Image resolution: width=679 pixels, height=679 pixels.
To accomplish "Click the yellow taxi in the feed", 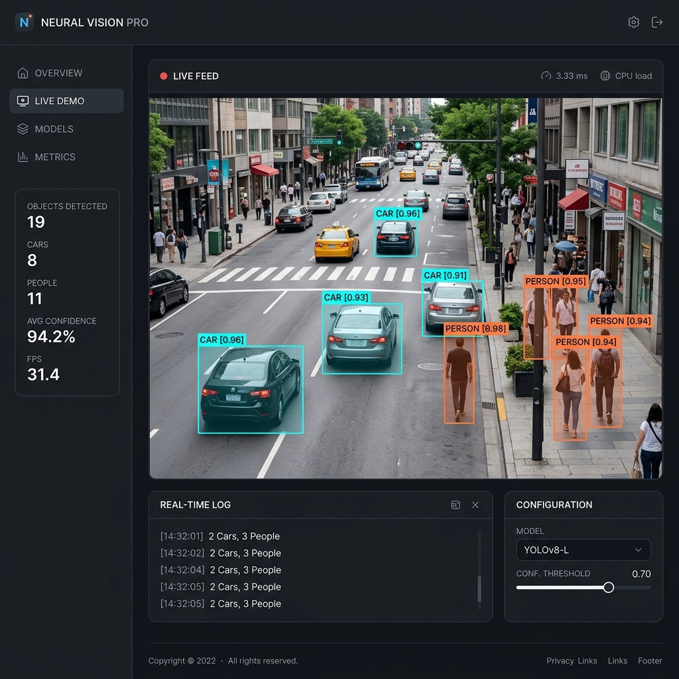I will (x=337, y=243).
